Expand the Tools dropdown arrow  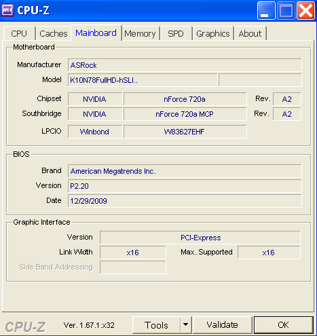coord(186,325)
